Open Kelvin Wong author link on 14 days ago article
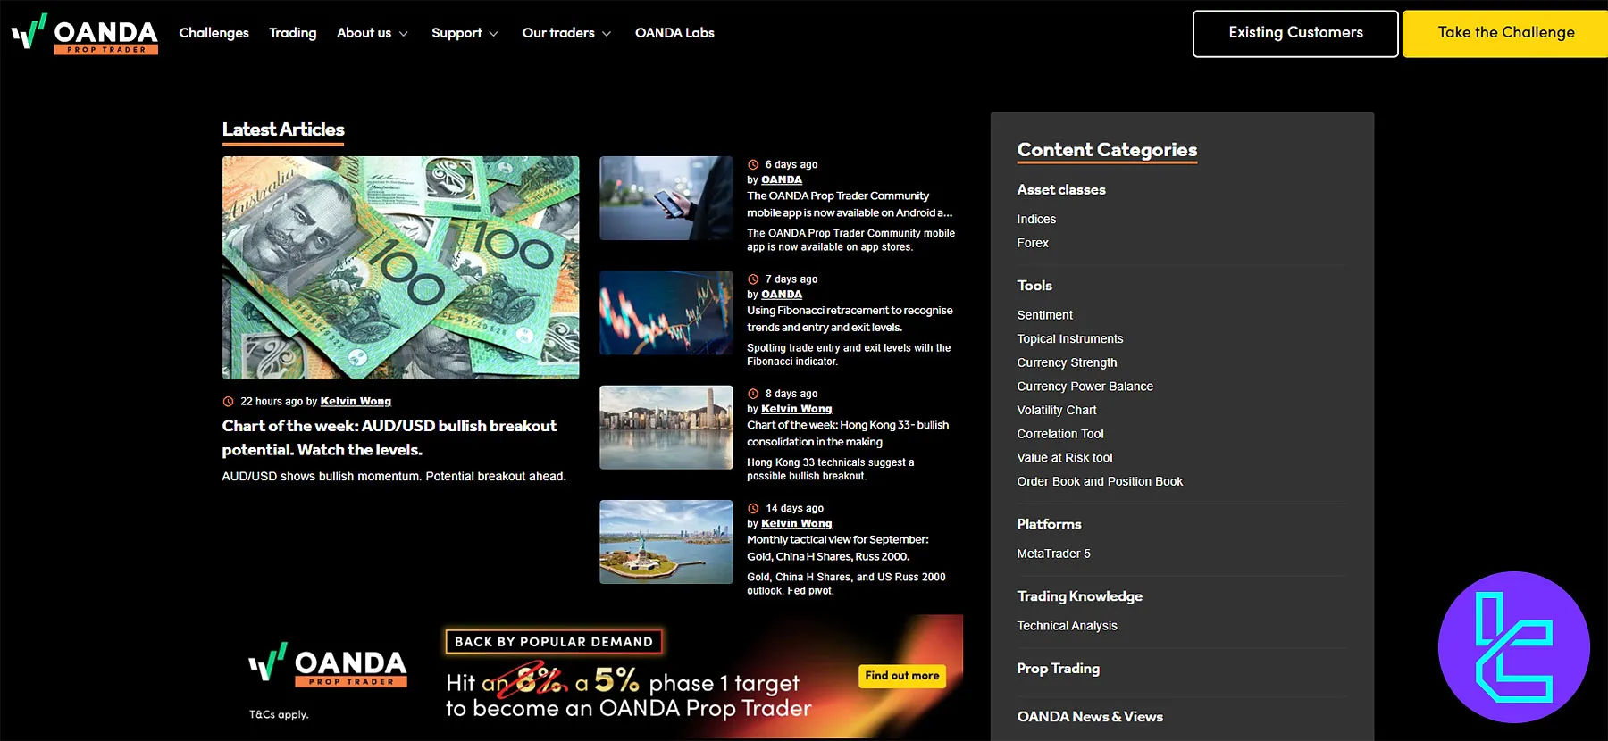 (797, 523)
